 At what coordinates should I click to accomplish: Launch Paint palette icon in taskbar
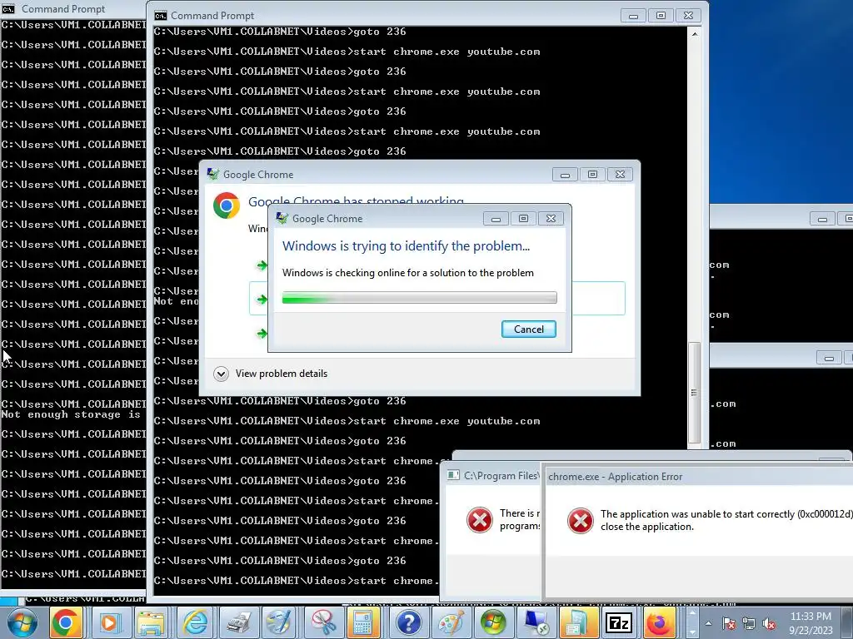(451, 622)
